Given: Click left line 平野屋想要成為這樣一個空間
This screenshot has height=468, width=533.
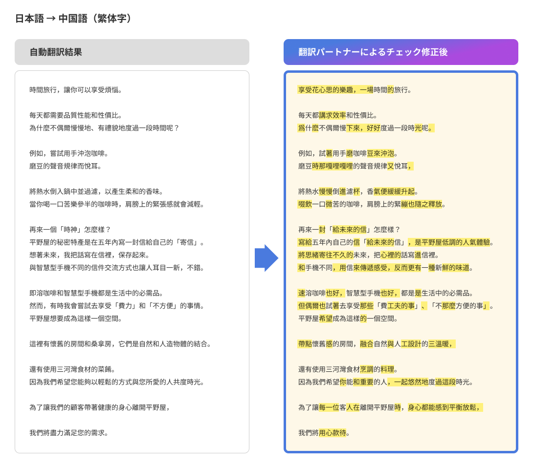Looking at the screenshot, I should pyautogui.click(x=76, y=319).
